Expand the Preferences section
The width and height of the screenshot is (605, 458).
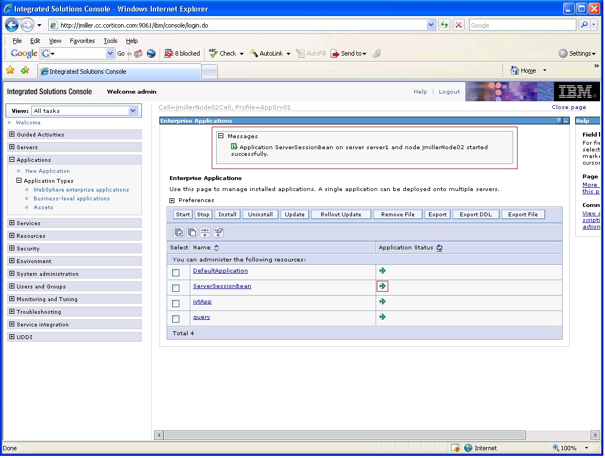coord(172,200)
